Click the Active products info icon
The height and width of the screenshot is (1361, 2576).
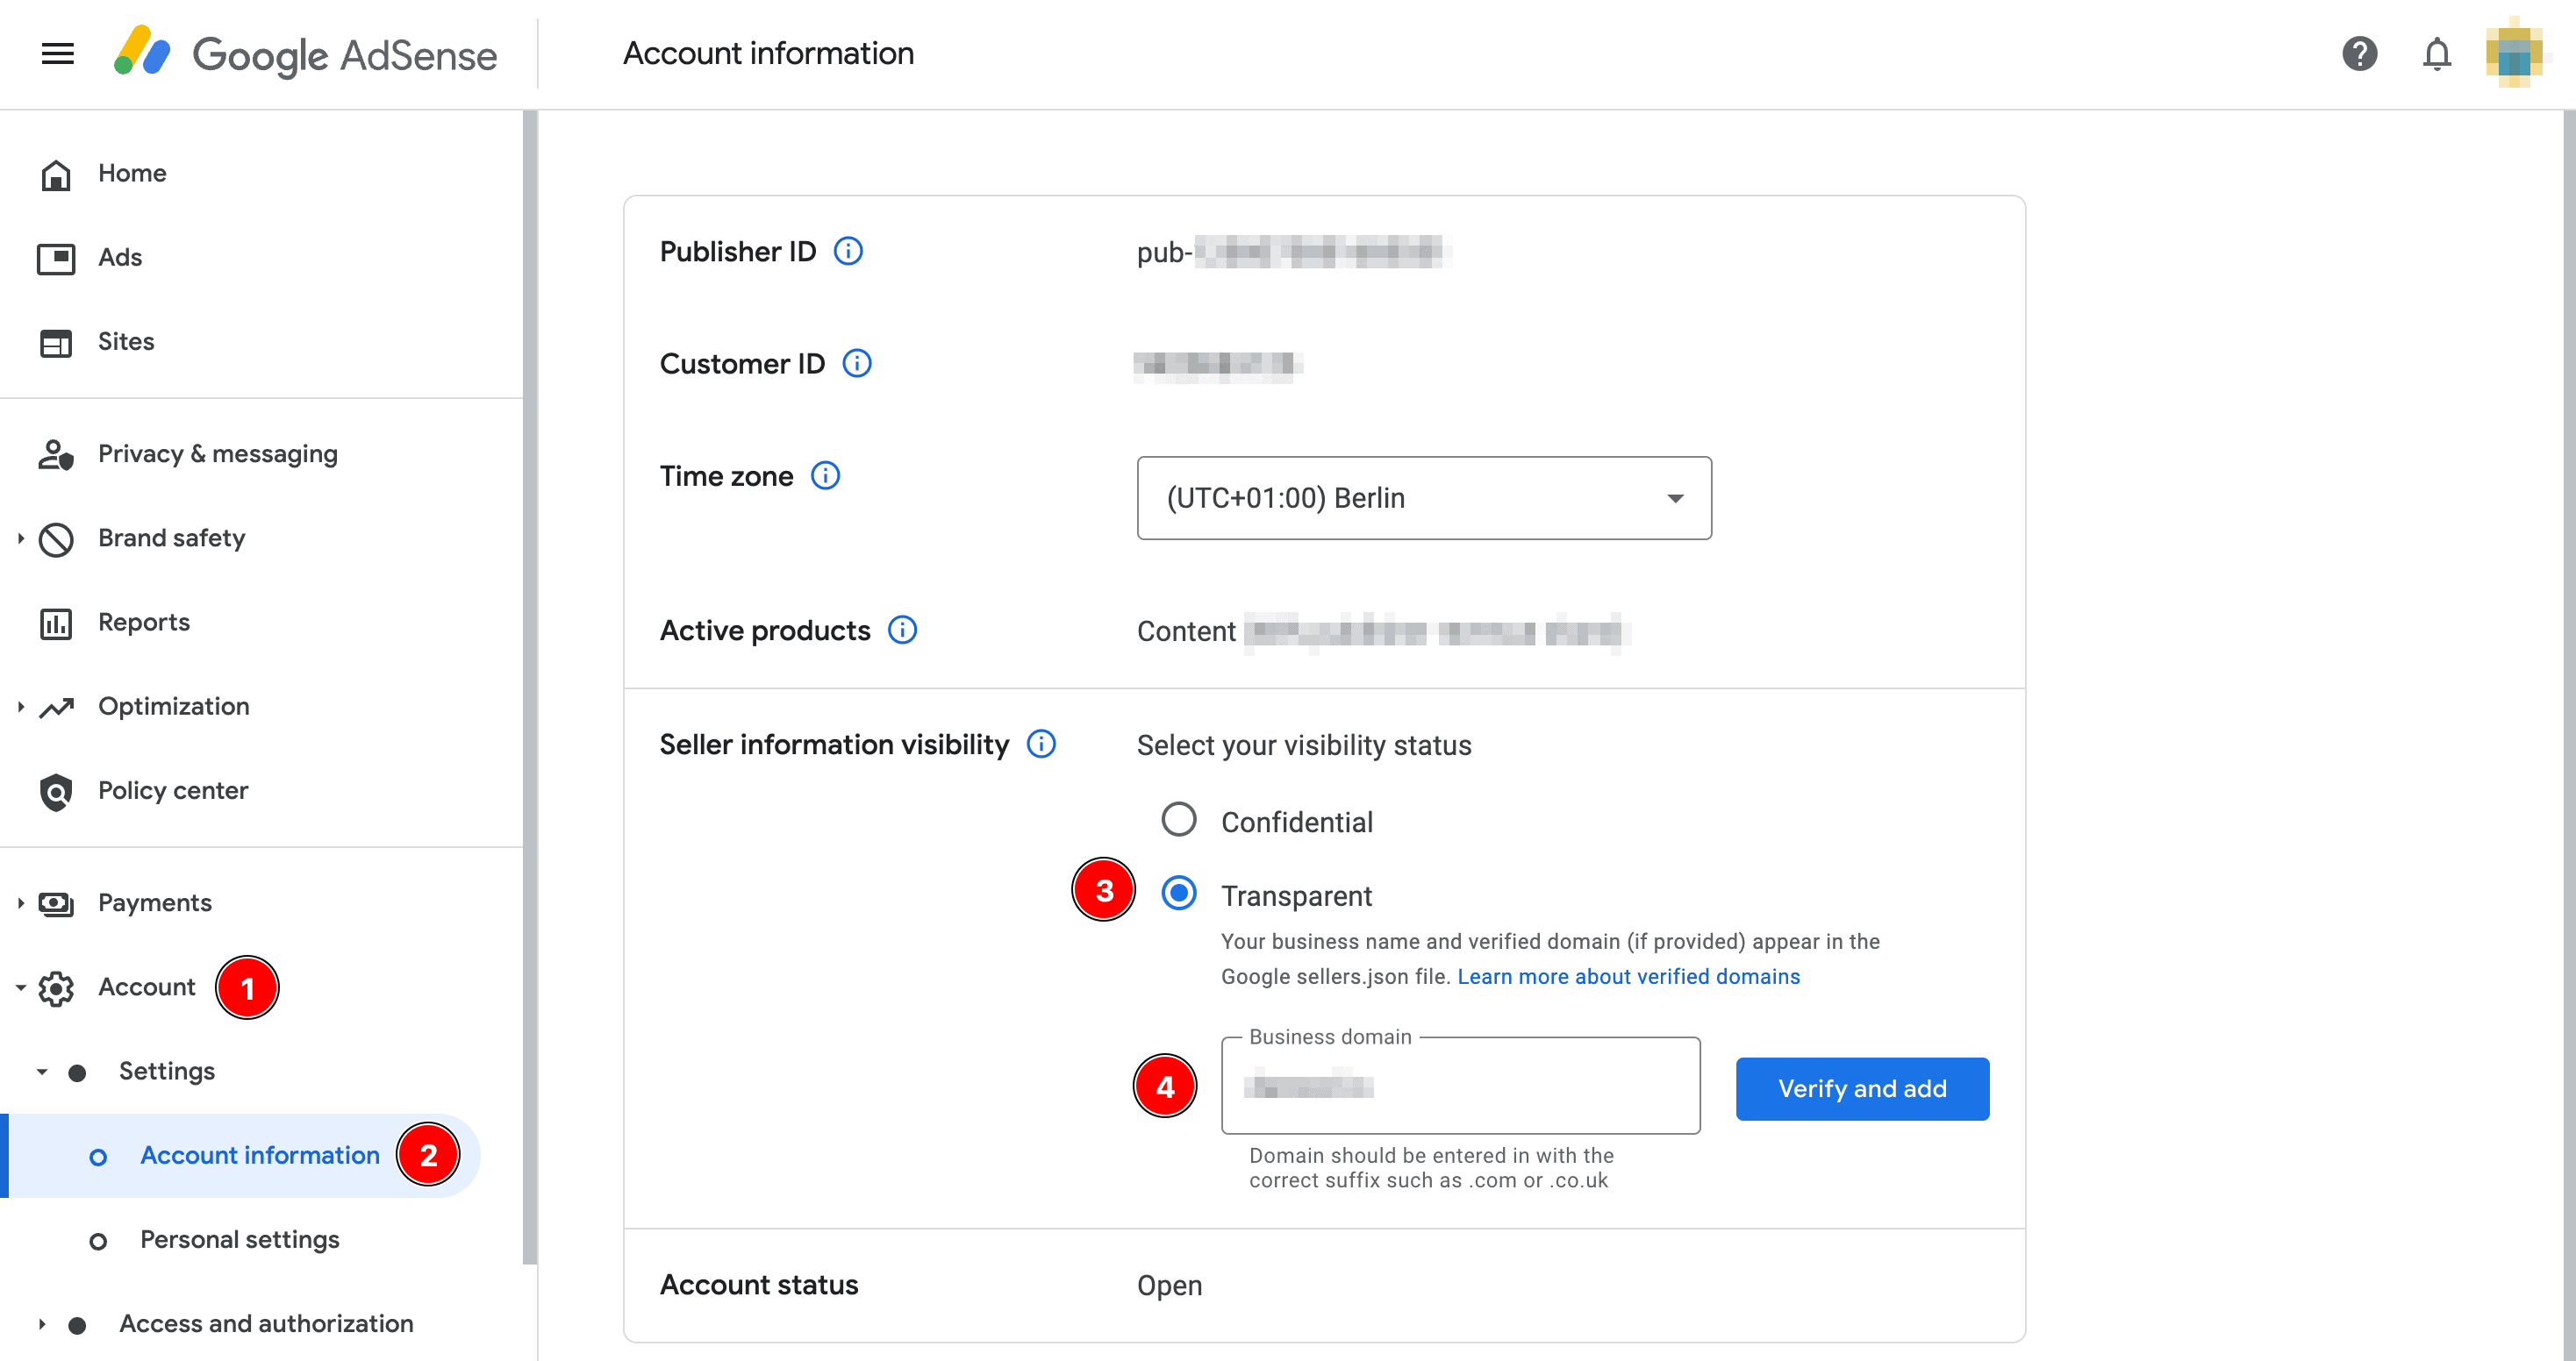(902, 631)
